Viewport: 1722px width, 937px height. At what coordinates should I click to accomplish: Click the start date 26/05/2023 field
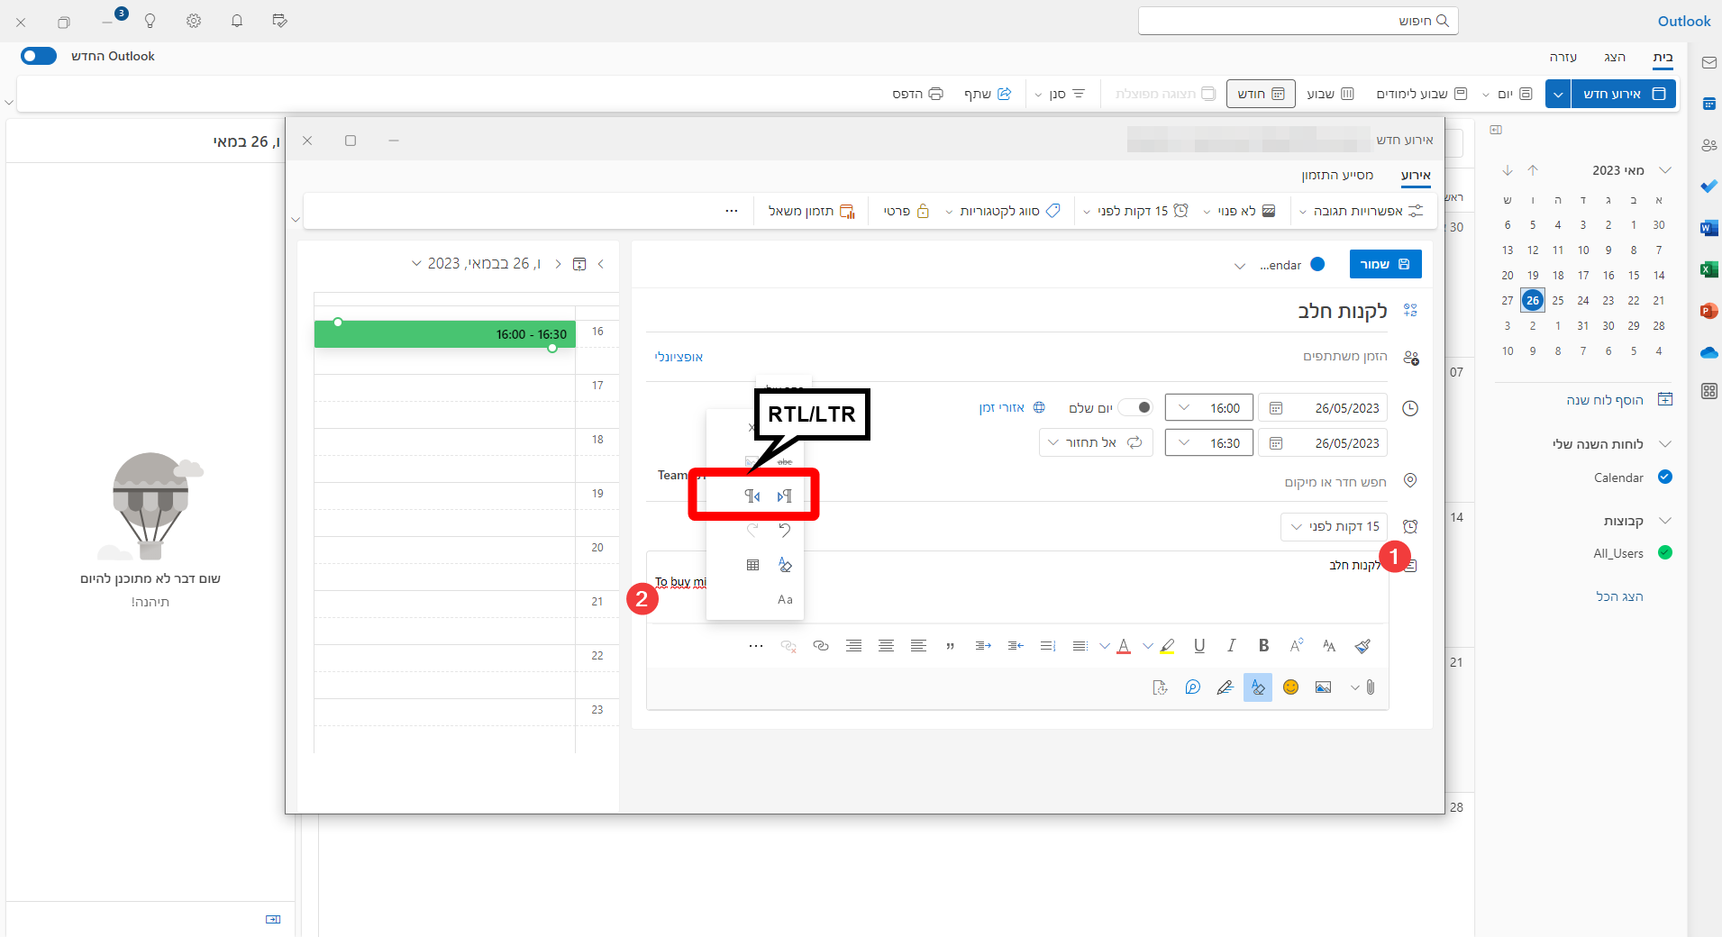click(1323, 408)
